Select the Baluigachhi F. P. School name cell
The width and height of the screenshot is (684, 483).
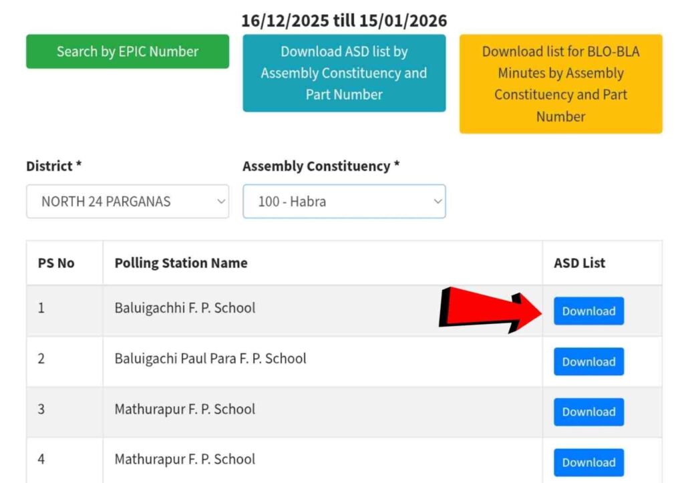(185, 308)
